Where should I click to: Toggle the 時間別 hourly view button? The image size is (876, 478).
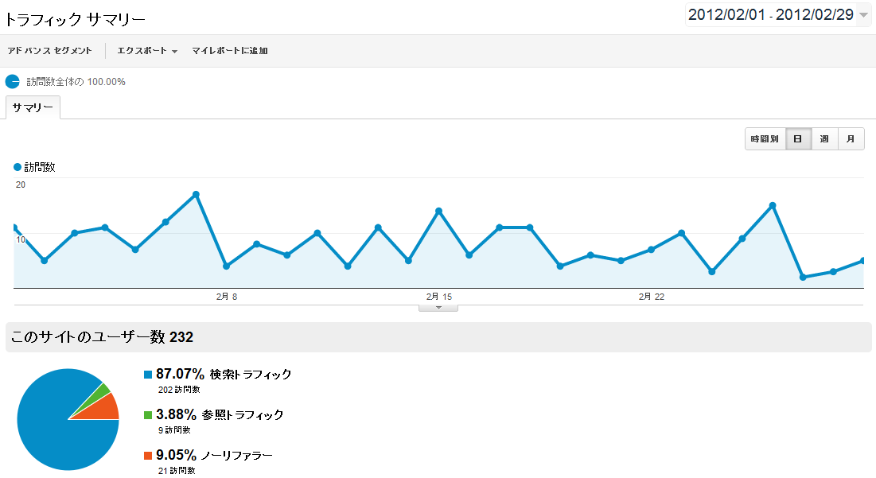(x=765, y=139)
